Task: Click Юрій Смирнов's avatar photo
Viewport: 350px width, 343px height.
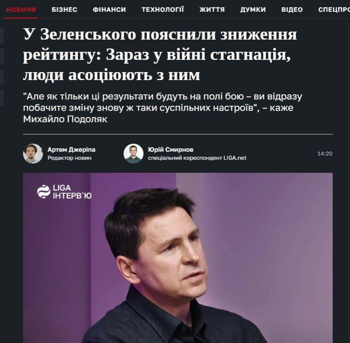Action: click(133, 153)
